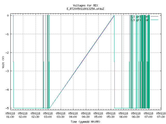Click the time tick '050118 02:00'
This screenshot has height=124, width=166.
coord(23,115)
